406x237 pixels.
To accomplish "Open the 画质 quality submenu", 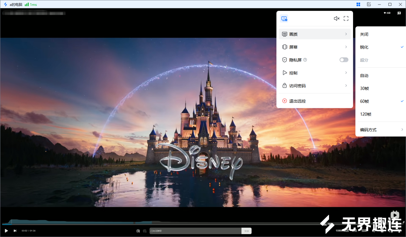I will (315, 34).
